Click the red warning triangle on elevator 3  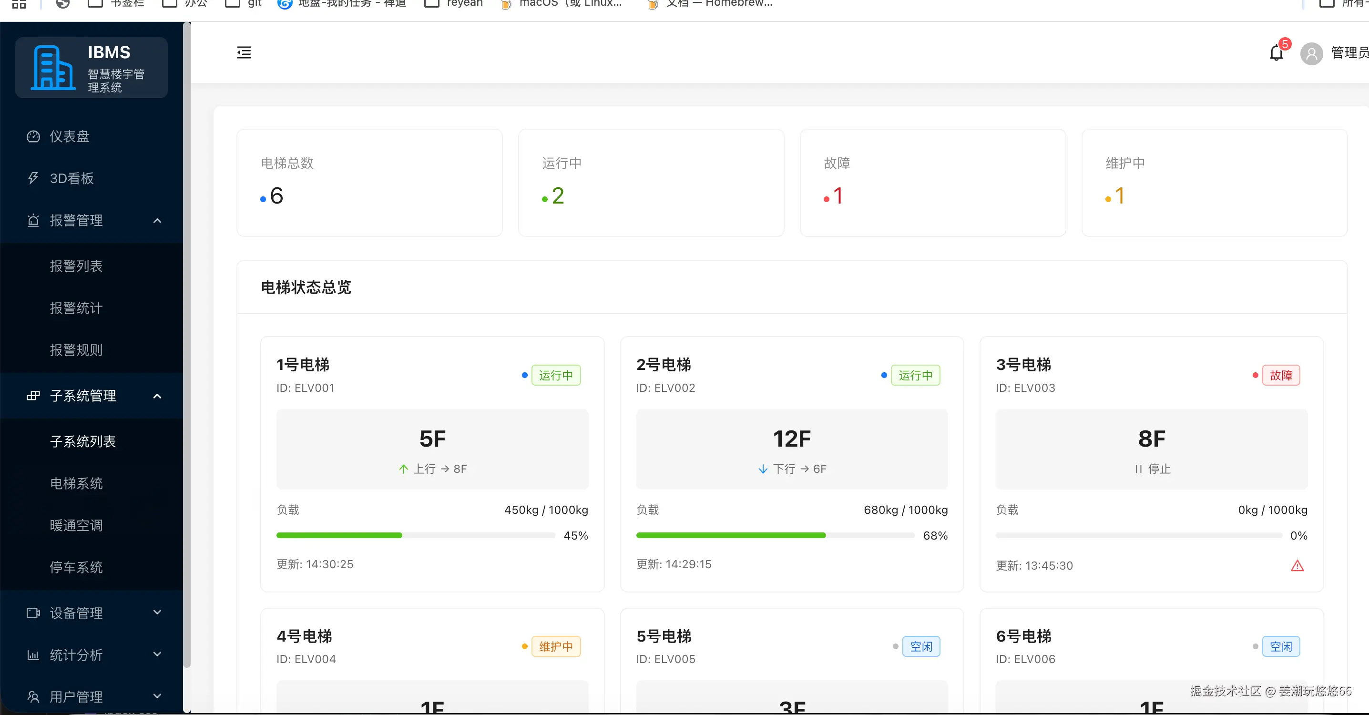[x=1297, y=566]
